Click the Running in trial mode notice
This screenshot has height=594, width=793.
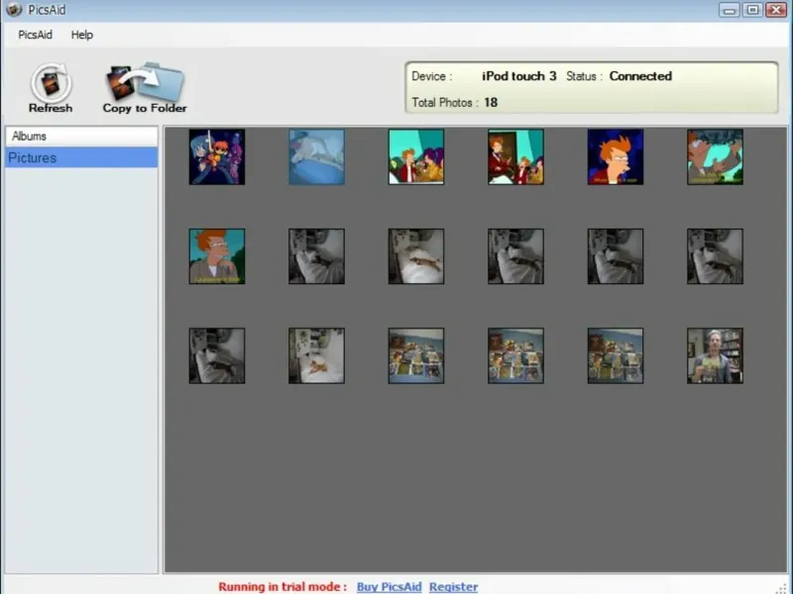(x=283, y=586)
